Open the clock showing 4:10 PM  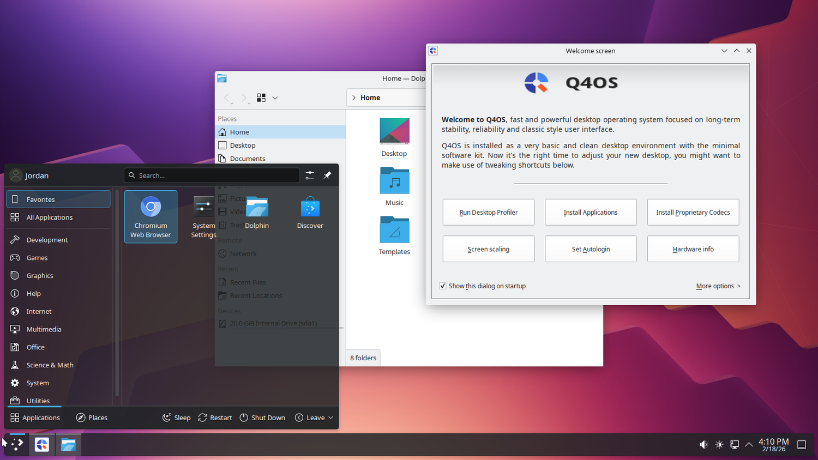[x=774, y=445]
